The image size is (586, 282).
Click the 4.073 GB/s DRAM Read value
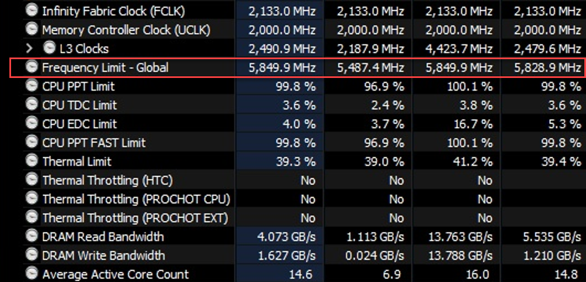pyautogui.click(x=286, y=237)
